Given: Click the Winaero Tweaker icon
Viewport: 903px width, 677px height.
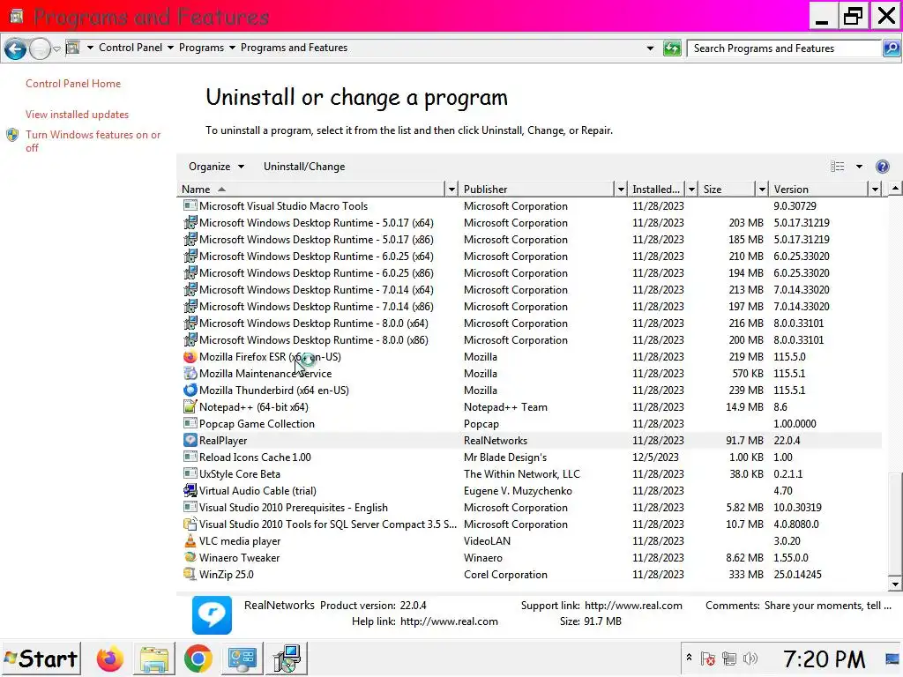Looking at the screenshot, I should coord(190,558).
